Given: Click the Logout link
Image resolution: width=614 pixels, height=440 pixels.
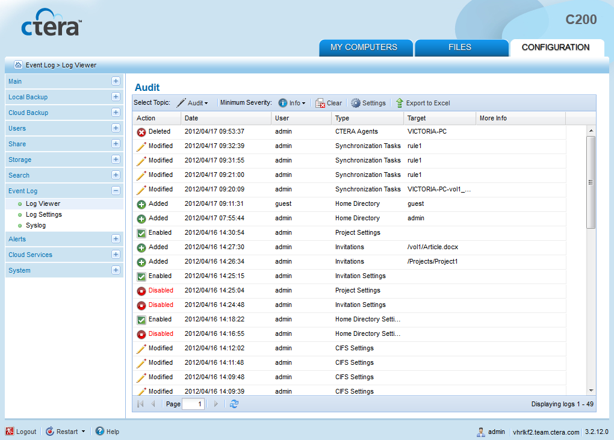Looking at the screenshot, I should click(x=26, y=432).
